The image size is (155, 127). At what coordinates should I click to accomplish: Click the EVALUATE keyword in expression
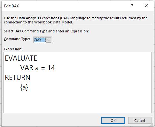coord(21,58)
